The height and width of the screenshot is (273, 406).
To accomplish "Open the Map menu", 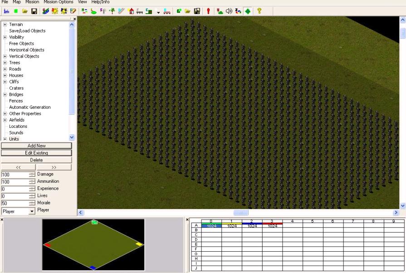I will pos(17,2).
